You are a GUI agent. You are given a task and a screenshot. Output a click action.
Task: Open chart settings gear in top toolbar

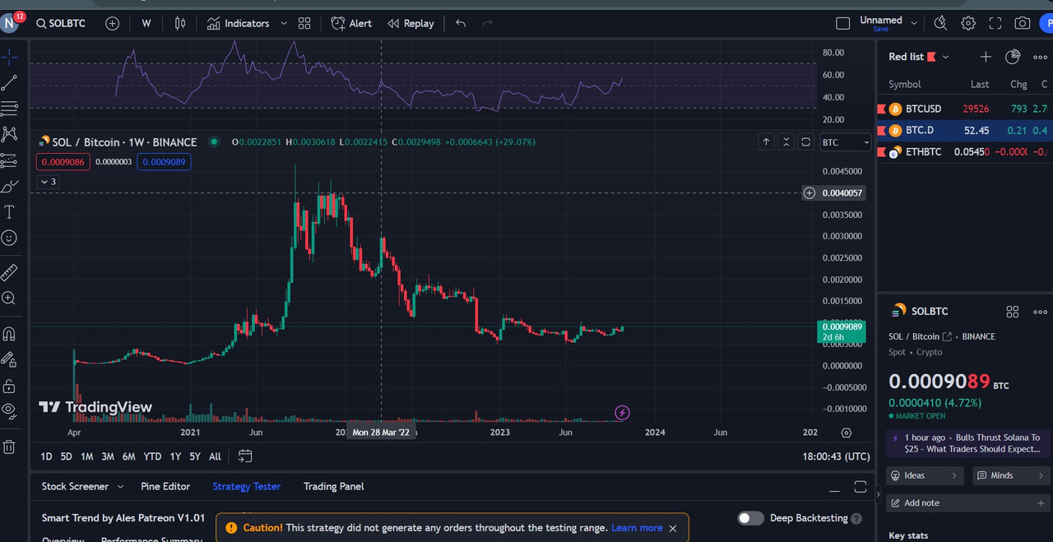968,24
